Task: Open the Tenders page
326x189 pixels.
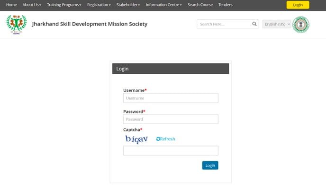Action: tap(226, 5)
